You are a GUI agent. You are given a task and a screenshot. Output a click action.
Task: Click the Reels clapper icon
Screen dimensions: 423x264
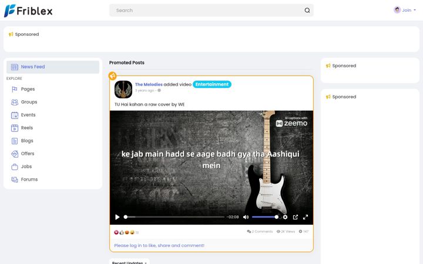[15, 128]
